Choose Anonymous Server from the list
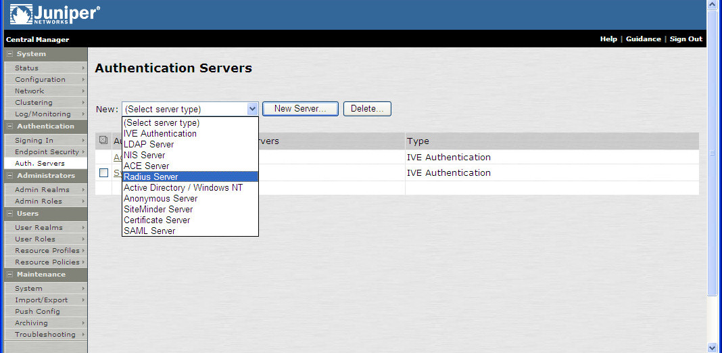The width and height of the screenshot is (722, 353). point(190,199)
